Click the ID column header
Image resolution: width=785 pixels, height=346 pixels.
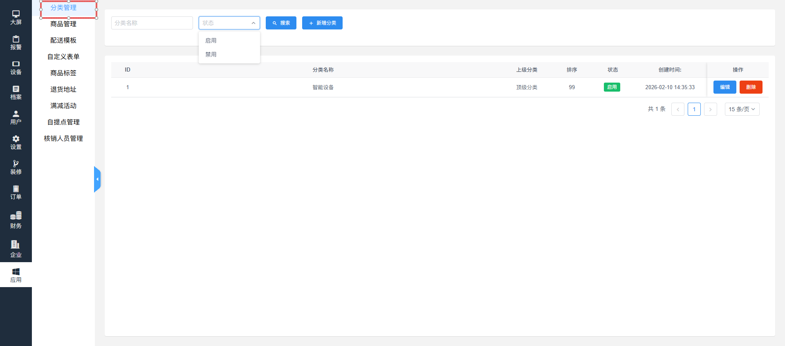128,70
